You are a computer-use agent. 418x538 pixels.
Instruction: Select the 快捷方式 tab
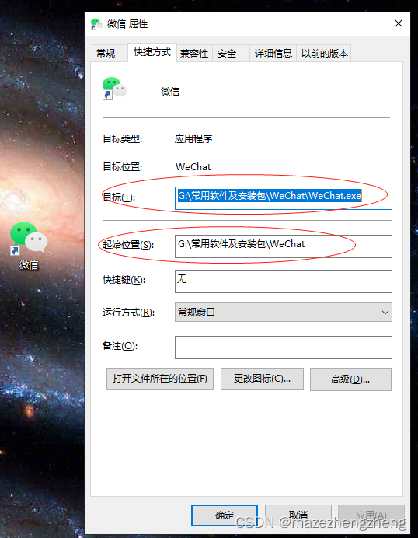(x=152, y=52)
